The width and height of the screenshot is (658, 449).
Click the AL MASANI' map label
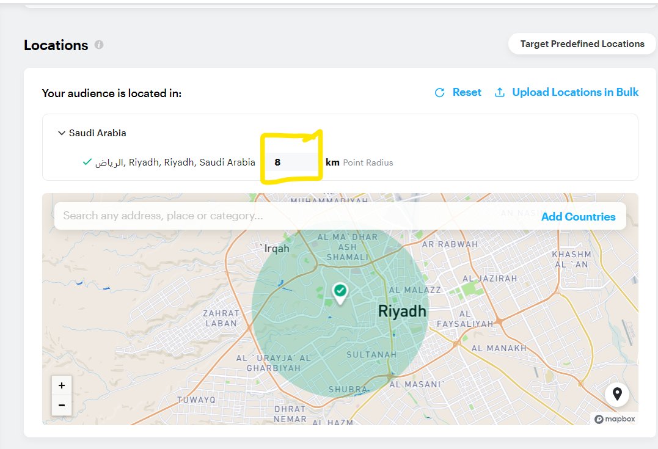[x=416, y=384]
